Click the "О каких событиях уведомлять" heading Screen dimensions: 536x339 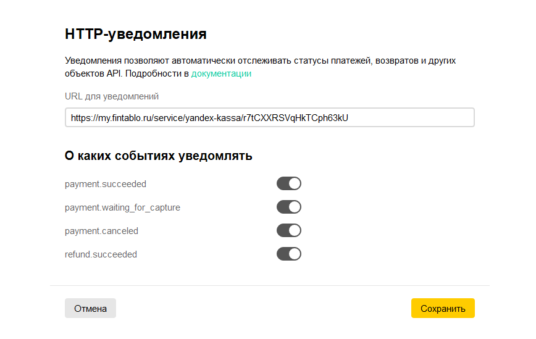coord(159,156)
